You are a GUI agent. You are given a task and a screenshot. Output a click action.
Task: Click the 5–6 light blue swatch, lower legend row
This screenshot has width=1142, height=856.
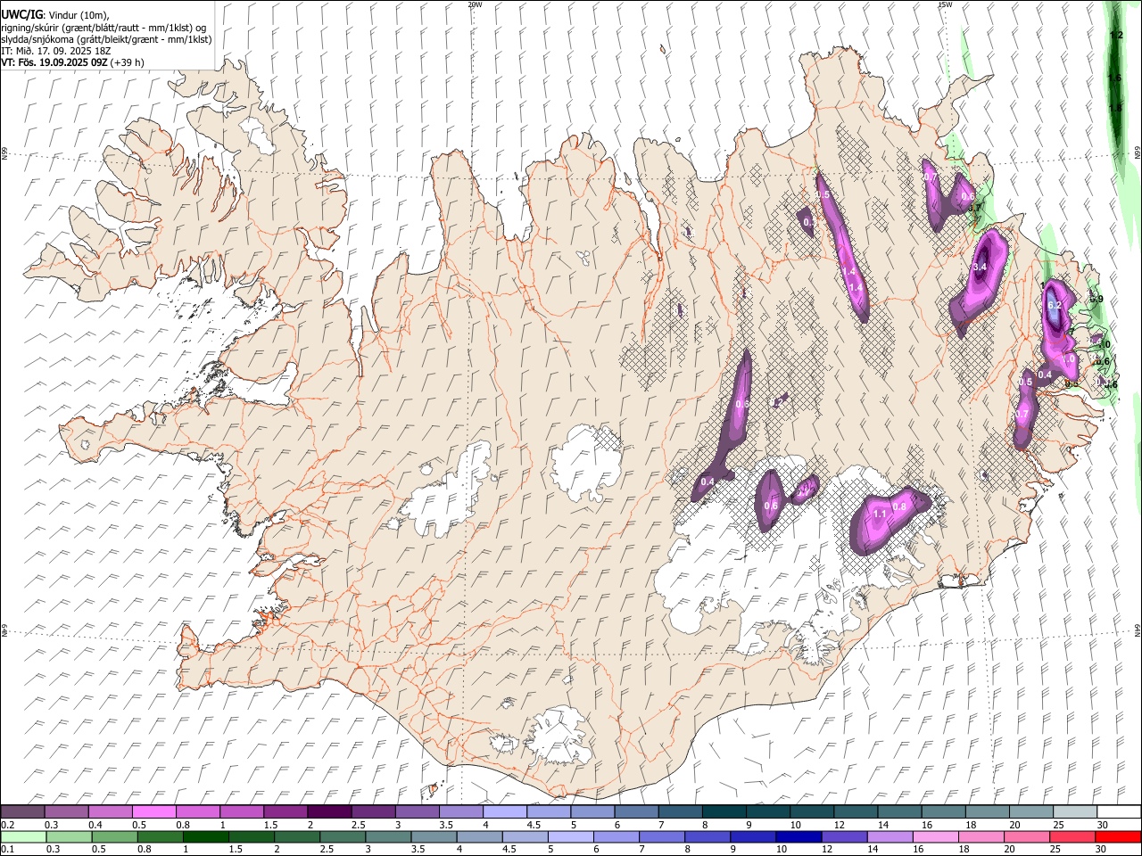571,837
